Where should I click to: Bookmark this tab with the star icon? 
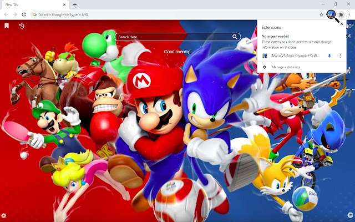321,14
